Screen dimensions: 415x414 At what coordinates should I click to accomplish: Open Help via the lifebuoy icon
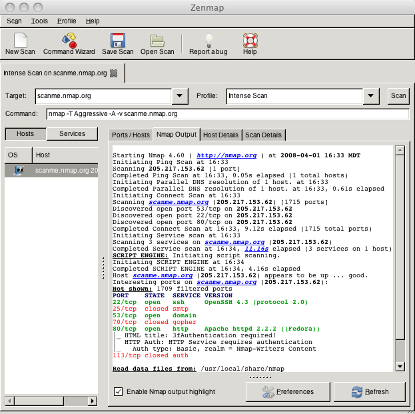[x=250, y=40]
